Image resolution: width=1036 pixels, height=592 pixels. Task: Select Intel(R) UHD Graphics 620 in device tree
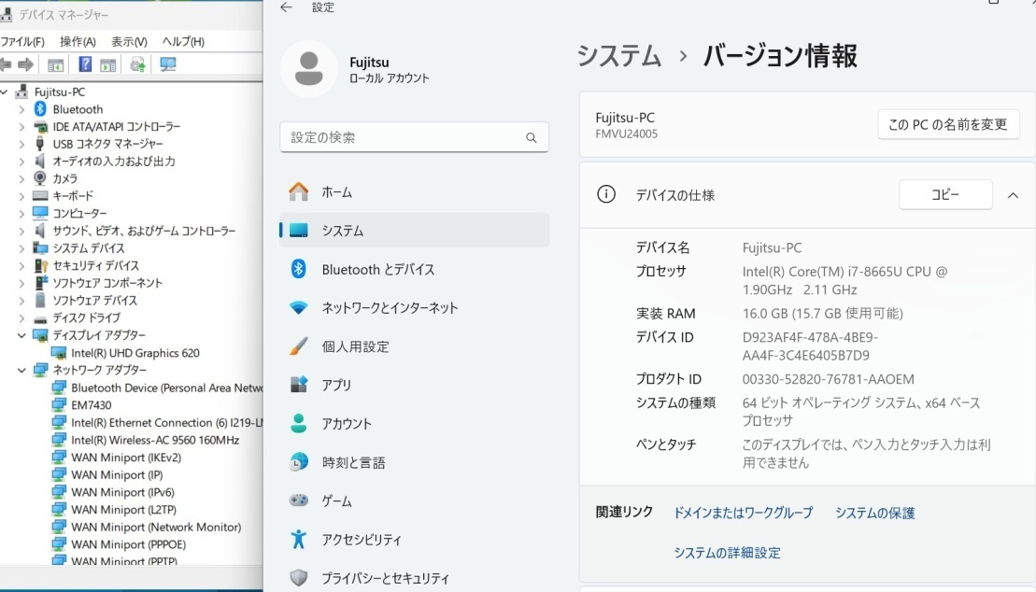pos(135,353)
